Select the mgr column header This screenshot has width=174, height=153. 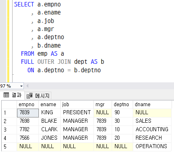pos(103,105)
